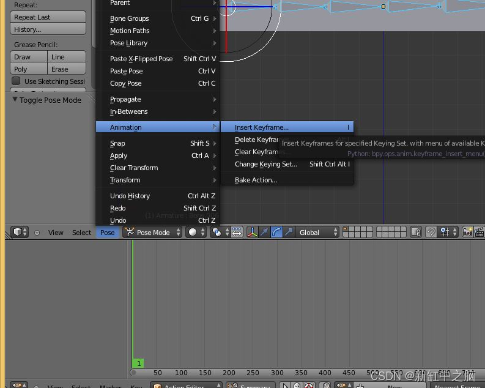This screenshot has height=388, width=485.
Task: Choose Undo History menu entry
Action: [158, 196]
